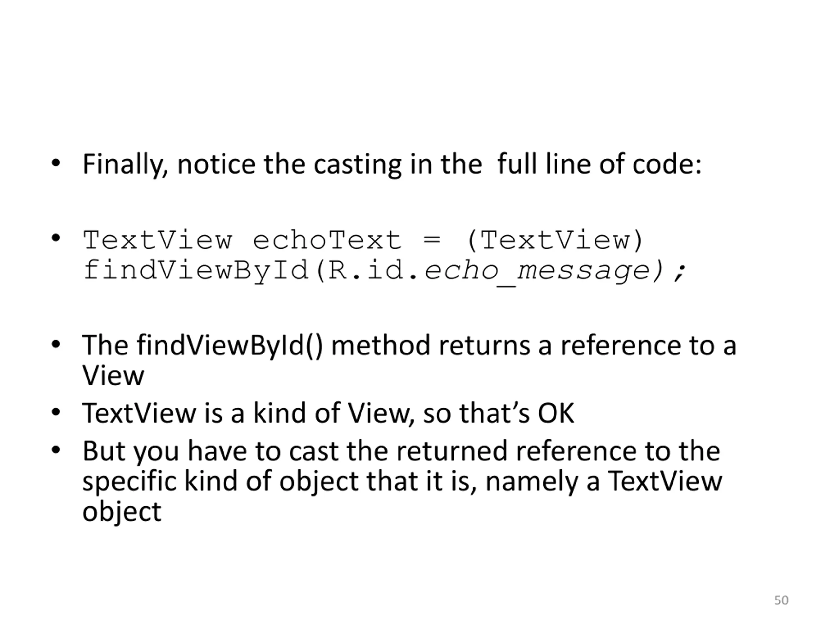The height and width of the screenshot is (629, 839).
Task: Click the equals sign in the code
Action: coord(432,240)
